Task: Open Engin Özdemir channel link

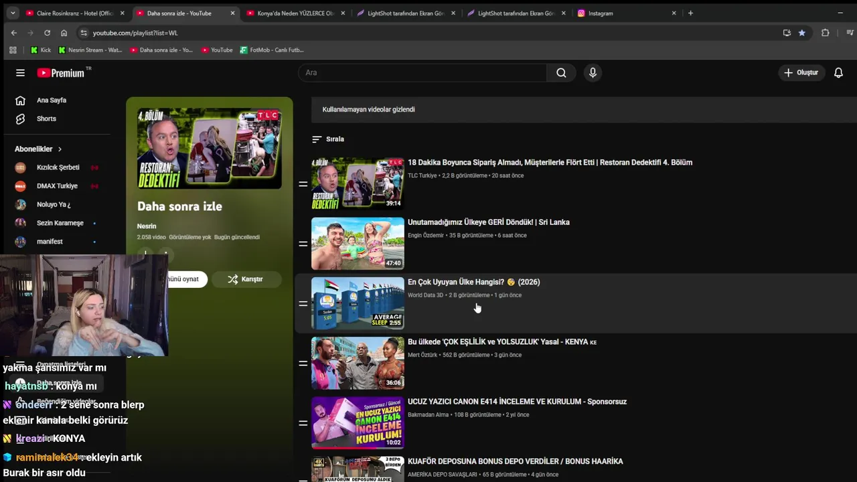Action: pyautogui.click(x=426, y=236)
